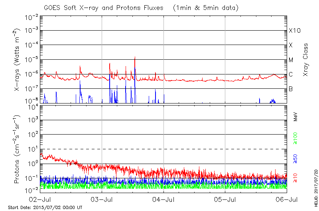The width and height of the screenshot is (319, 211).
Task: Click the red ≥10 MeV legend label
Action: (296, 178)
